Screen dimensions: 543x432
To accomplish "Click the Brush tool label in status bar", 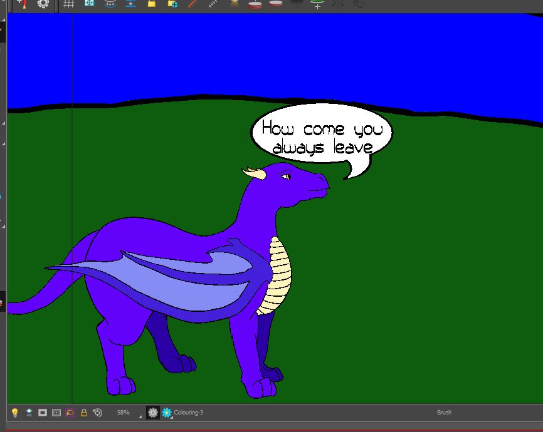I will 444,413.
